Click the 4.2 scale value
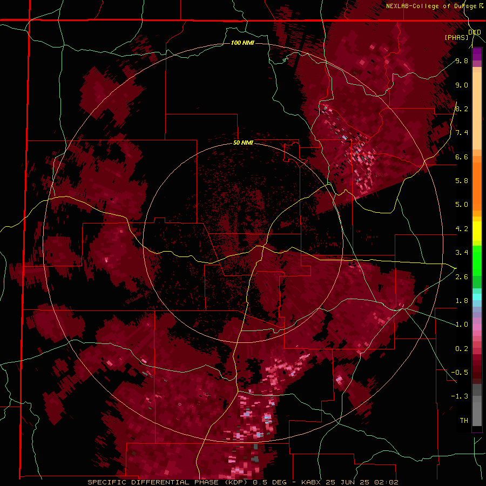The image size is (486, 486). (x=462, y=229)
